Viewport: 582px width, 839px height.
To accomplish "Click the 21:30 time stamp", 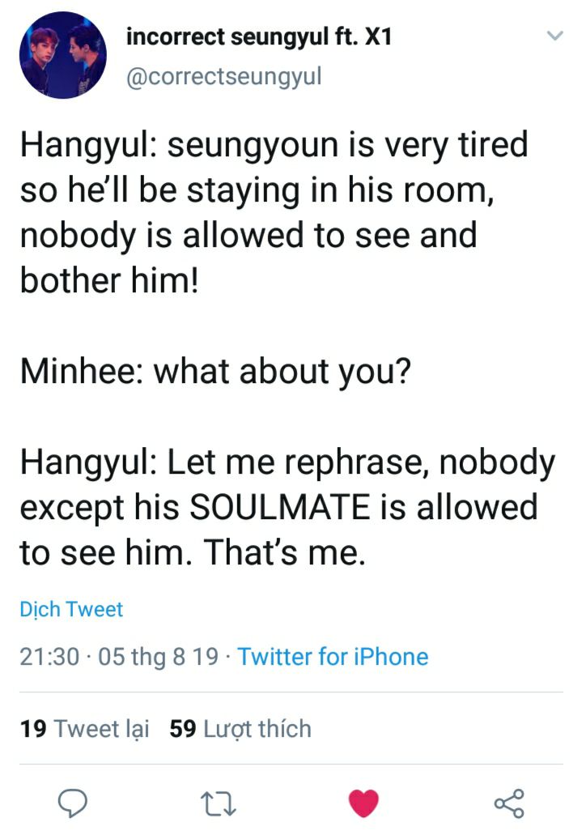I will click(49, 656).
